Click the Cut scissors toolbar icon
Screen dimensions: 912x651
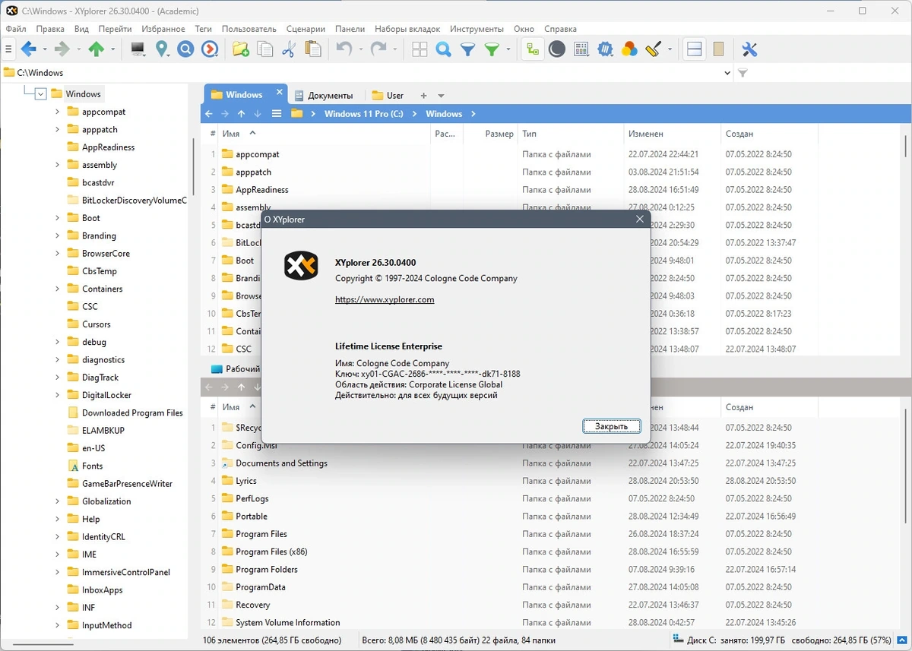click(x=289, y=49)
